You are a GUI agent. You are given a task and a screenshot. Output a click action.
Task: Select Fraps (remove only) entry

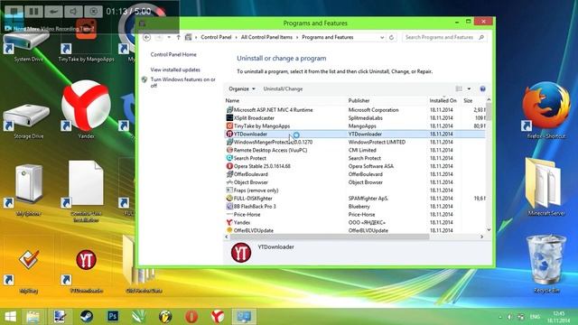355,190
